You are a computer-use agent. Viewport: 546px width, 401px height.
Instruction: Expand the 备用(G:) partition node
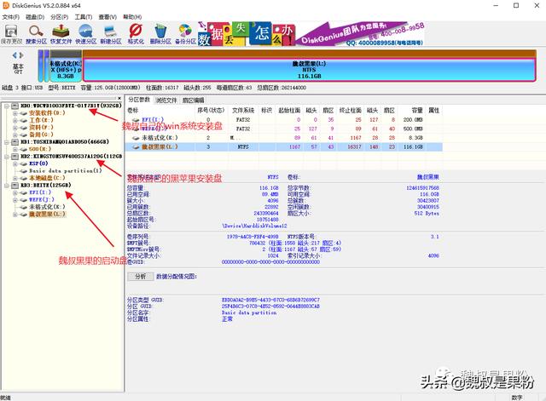pos(15,135)
